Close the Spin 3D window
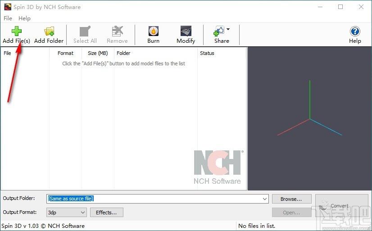This screenshot has width=372, height=231. pos(361,7)
